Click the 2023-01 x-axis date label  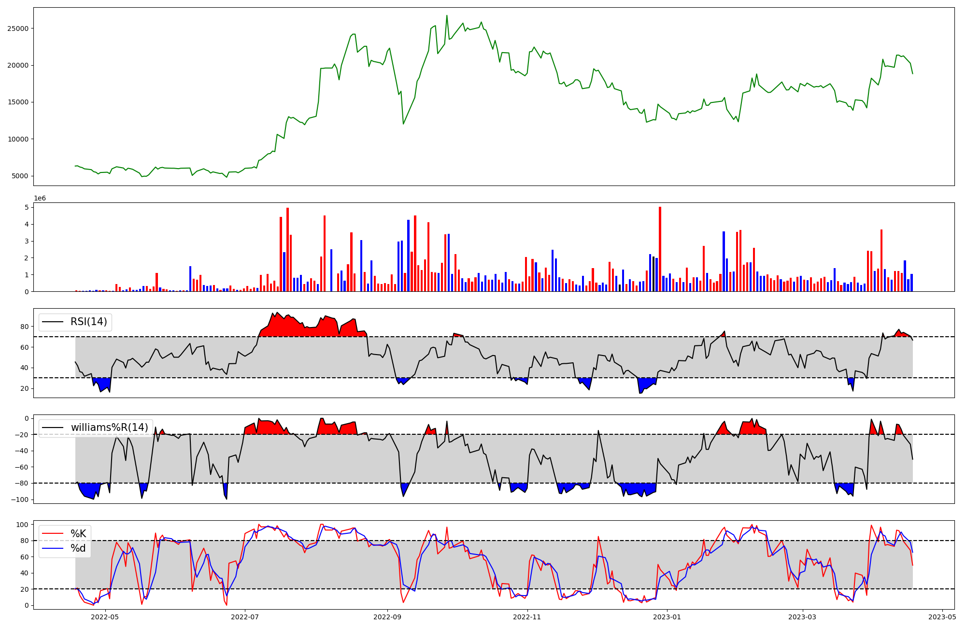(667, 617)
